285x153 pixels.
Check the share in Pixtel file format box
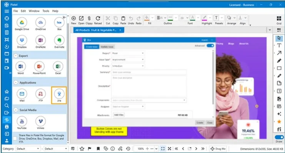click(15, 138)
